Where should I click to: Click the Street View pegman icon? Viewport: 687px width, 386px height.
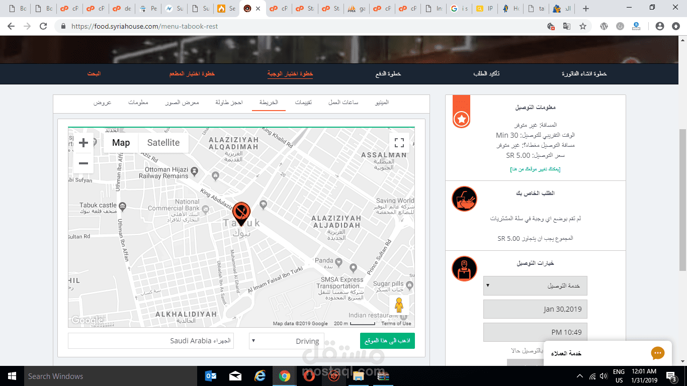click(399, 305)
